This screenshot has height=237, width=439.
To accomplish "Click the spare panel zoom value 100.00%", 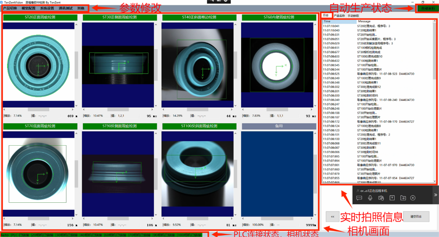I will 258,225.
